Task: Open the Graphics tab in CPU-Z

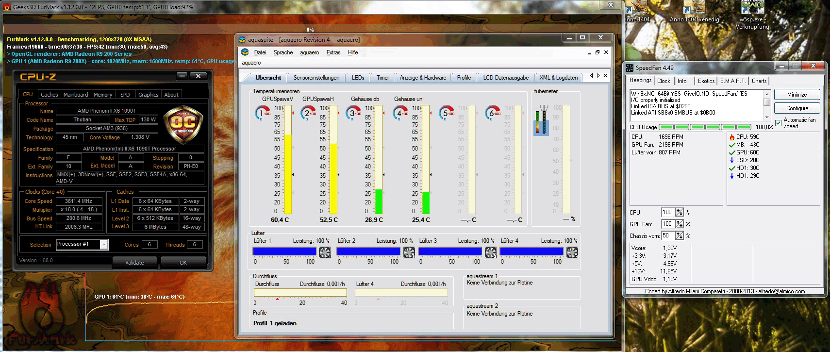Action: [148, 95]
